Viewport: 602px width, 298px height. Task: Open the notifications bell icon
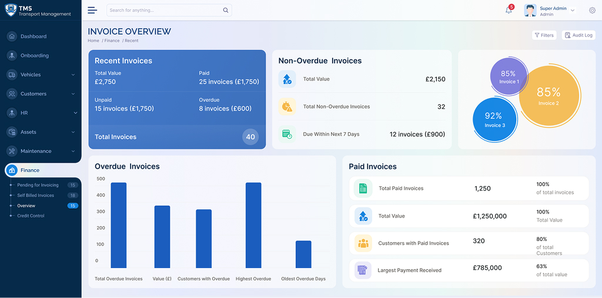(x=509, y=10)
